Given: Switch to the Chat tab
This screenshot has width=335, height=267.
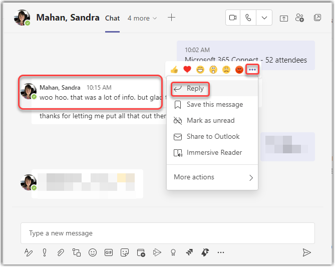Looking at the screenshot, I should [x=112, y=18].
